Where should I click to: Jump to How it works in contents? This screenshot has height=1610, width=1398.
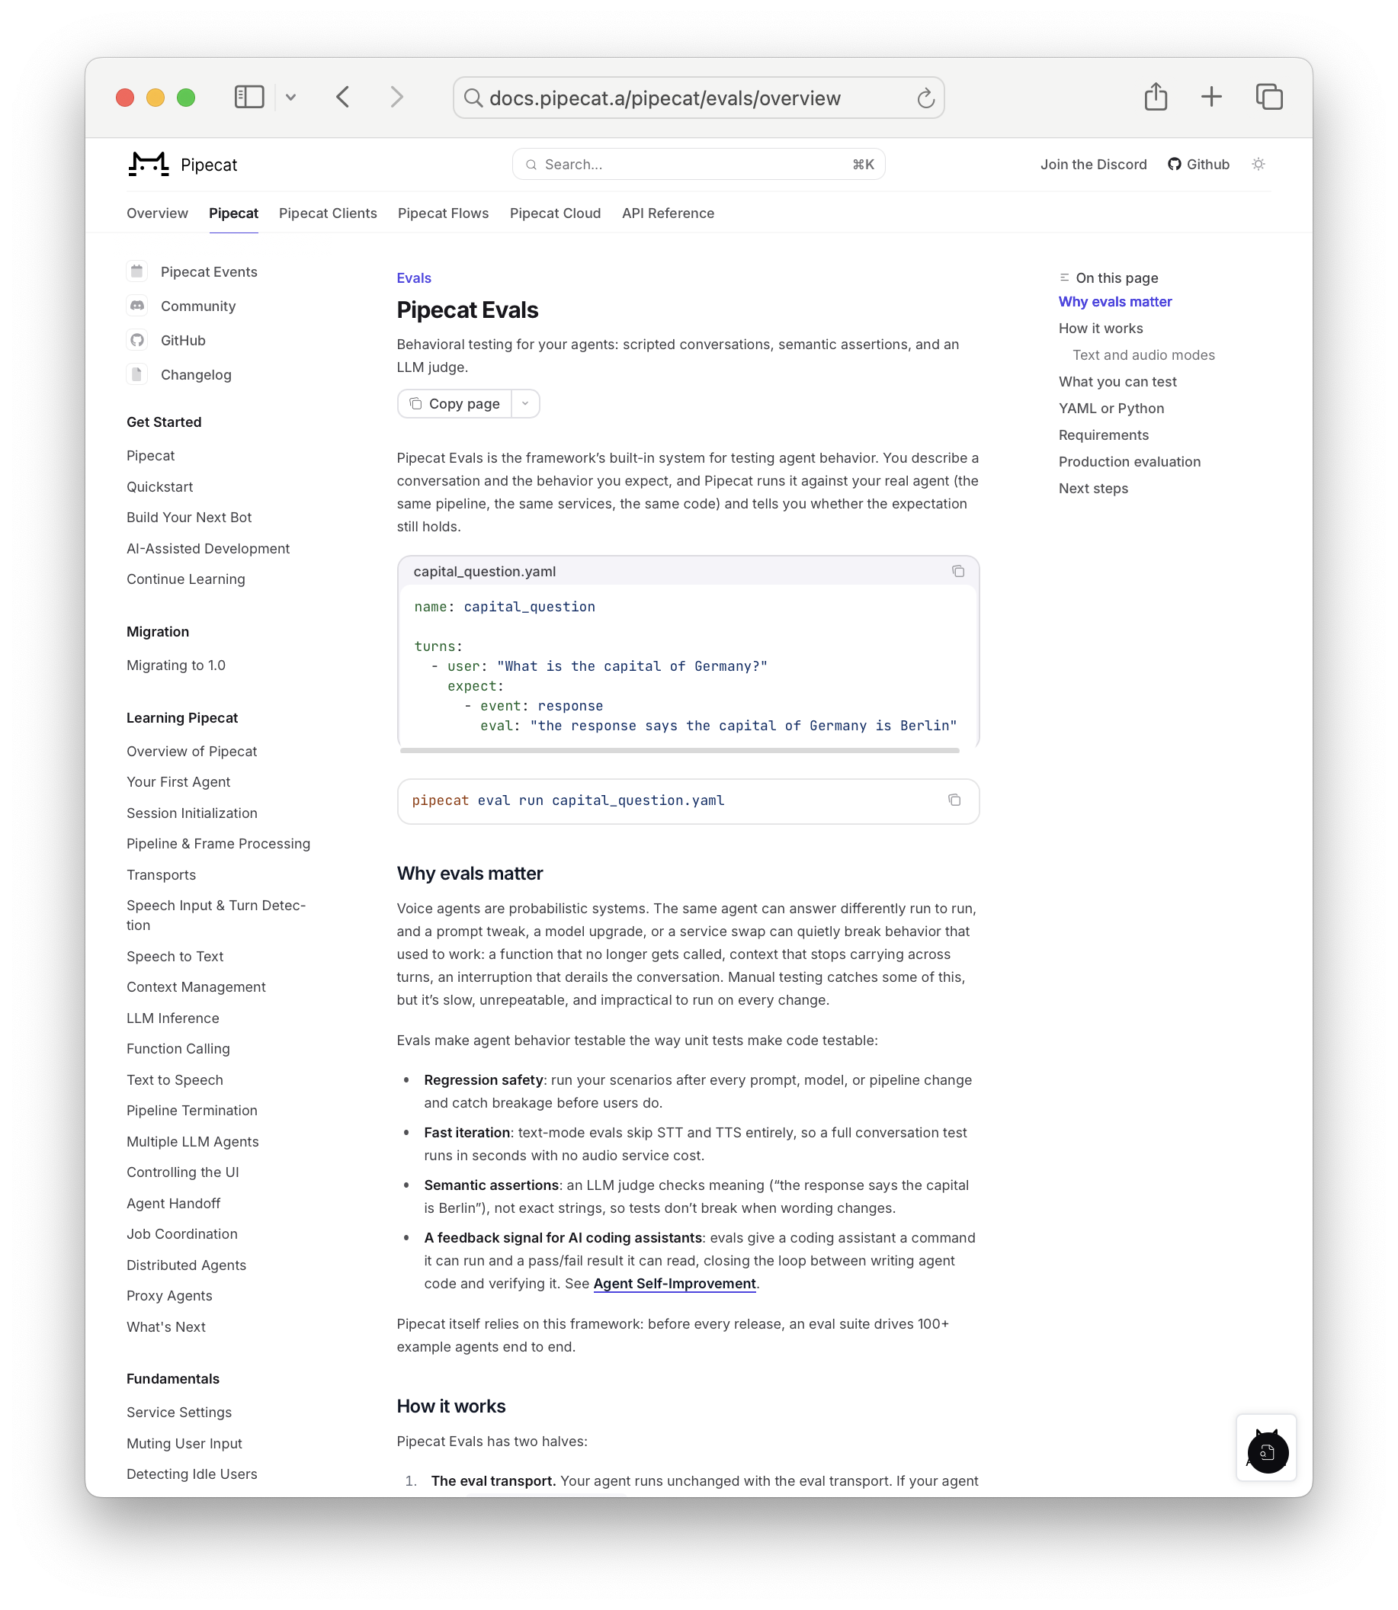[x=1100, y=328]
